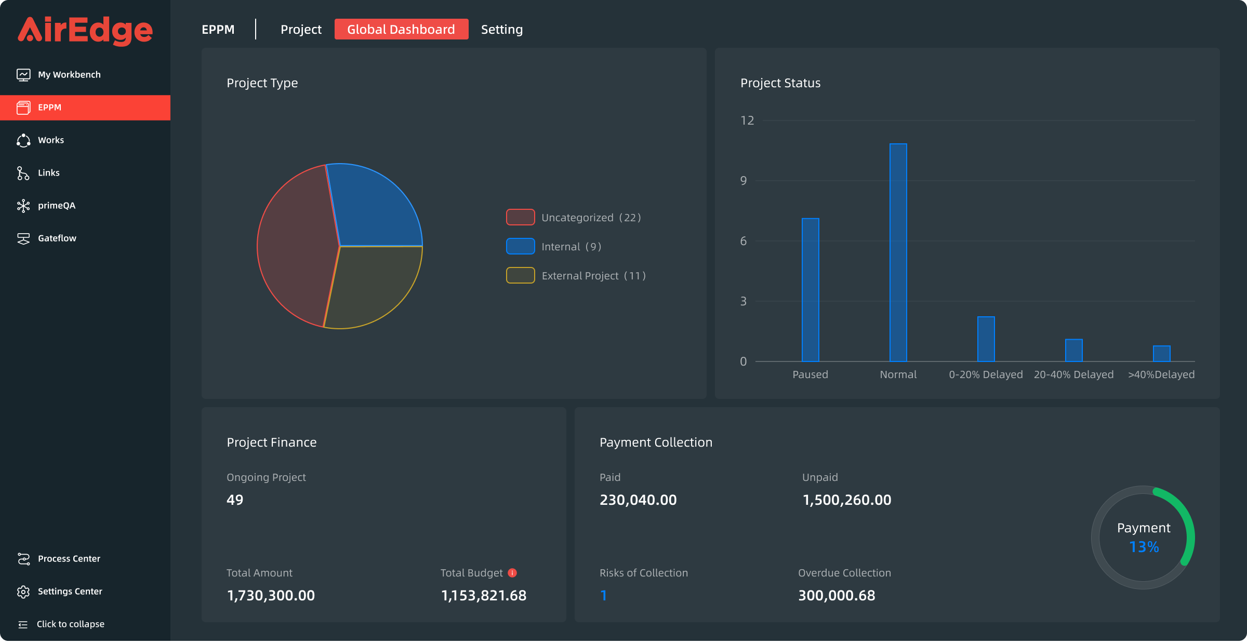
Task: Click the EPPM sidebar icon
Action: pyautogui.click(x=23, y=108)
